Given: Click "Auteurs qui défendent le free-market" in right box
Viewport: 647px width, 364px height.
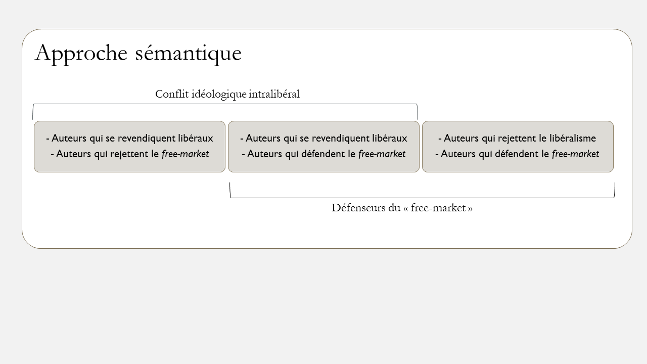Looking at the screenshot, I should click(x=517, y=154).
